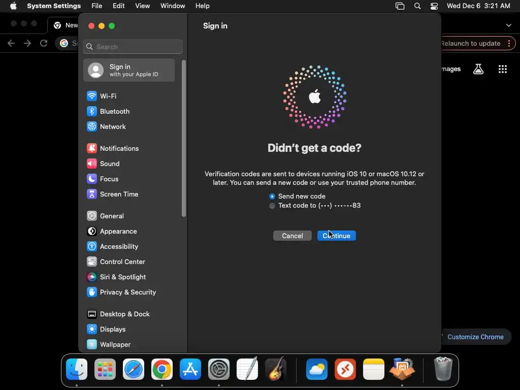
Task: Select Sign in with your Apple ID
Action: [129, 70]
